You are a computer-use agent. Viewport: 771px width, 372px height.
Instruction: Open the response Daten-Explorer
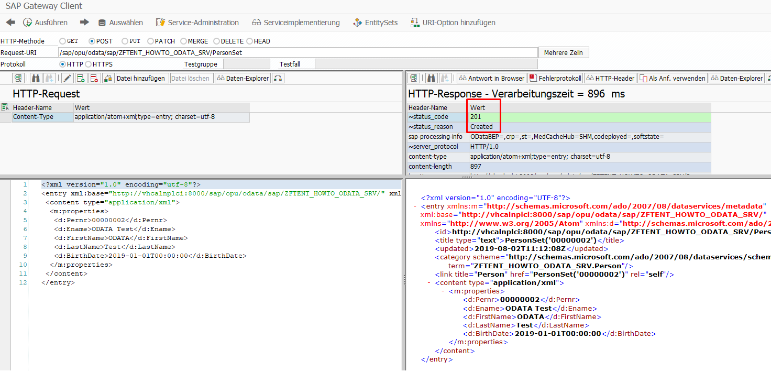pos(736,78)
